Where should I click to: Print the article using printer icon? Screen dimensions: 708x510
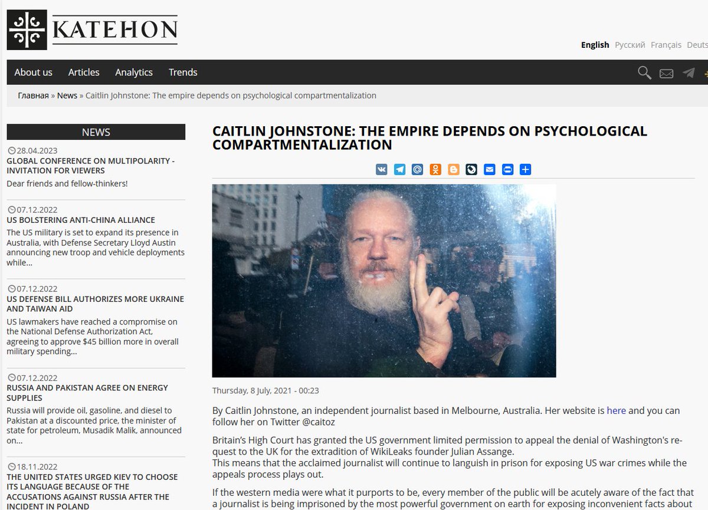(x=507, y=170)
